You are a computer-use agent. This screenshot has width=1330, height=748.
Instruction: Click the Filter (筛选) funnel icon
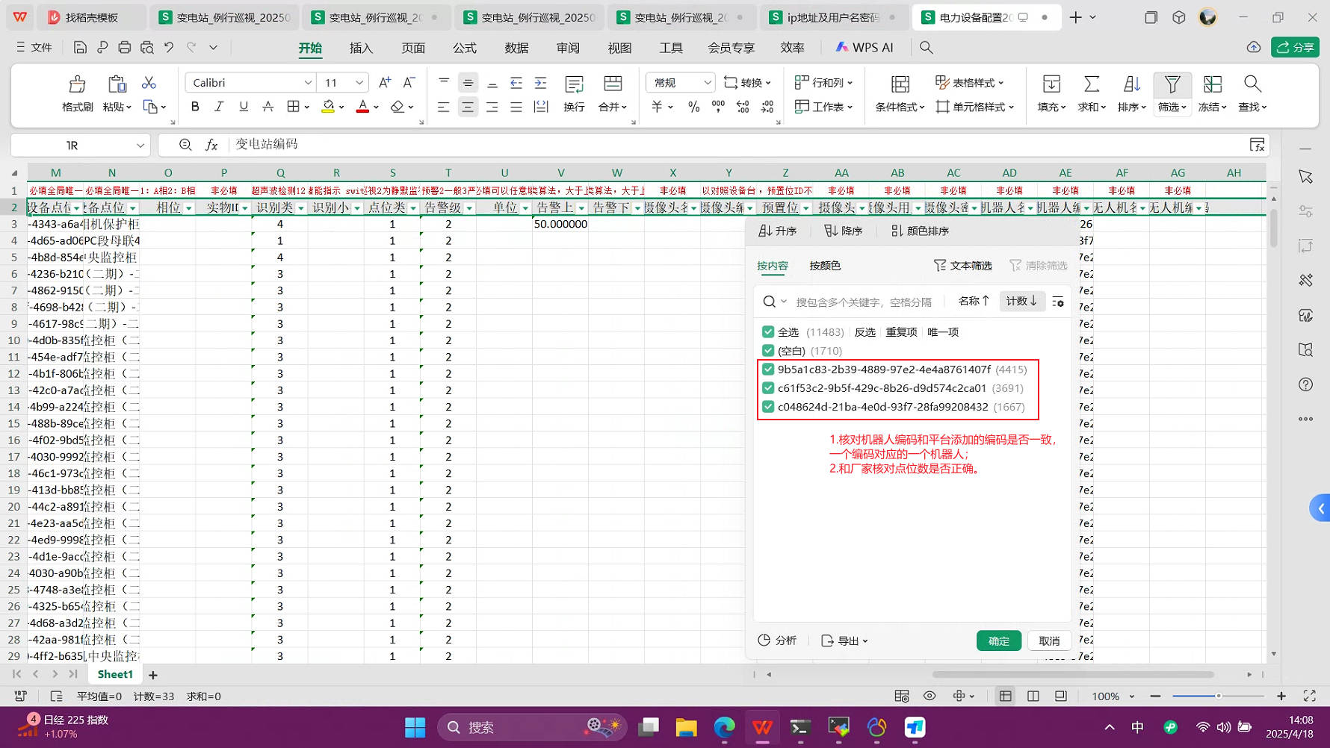pos(1172,84)
